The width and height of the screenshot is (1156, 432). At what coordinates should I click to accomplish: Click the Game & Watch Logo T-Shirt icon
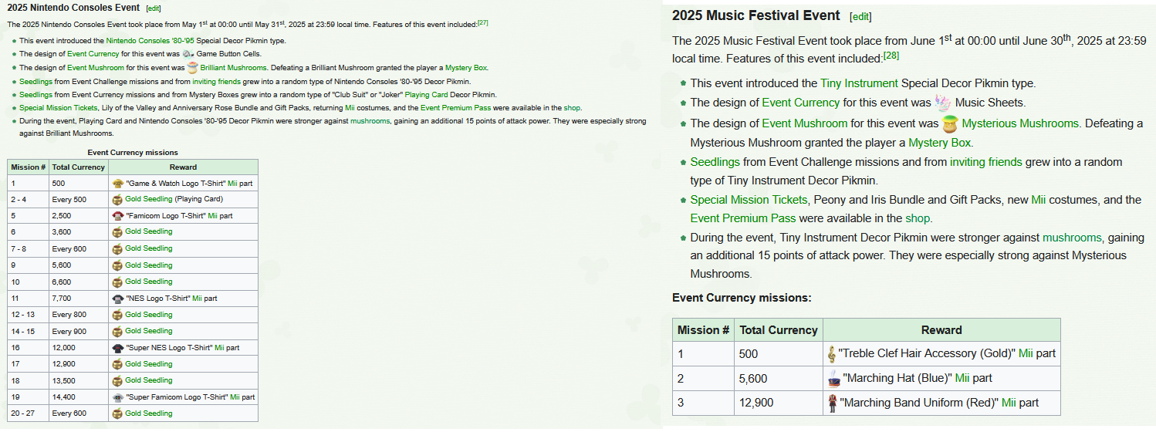117,184
